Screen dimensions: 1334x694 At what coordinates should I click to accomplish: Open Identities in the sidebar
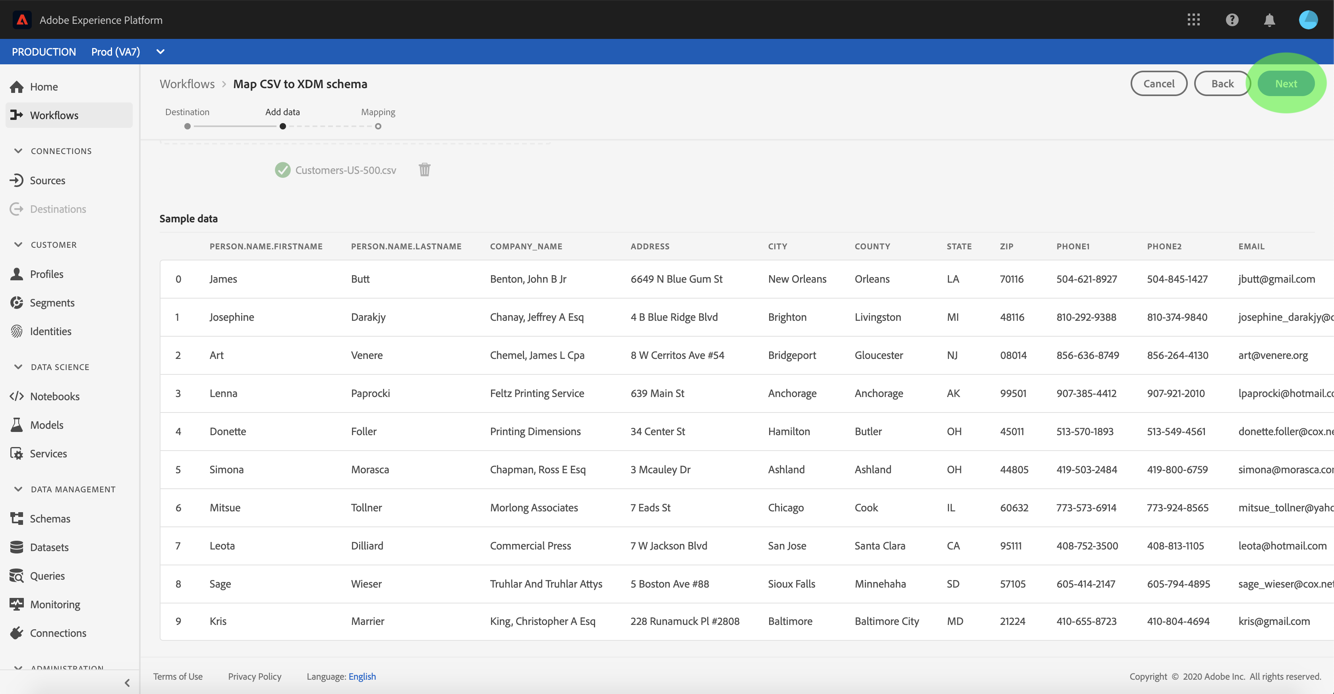pos(50,331)
